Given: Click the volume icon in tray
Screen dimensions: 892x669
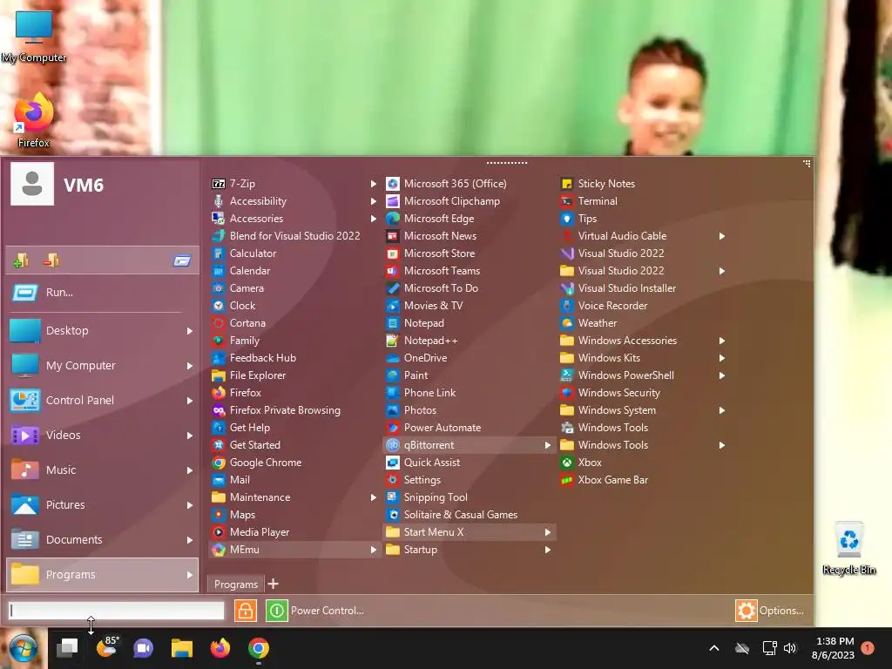Looking at the screenshot, I should [x=790, y=648].
